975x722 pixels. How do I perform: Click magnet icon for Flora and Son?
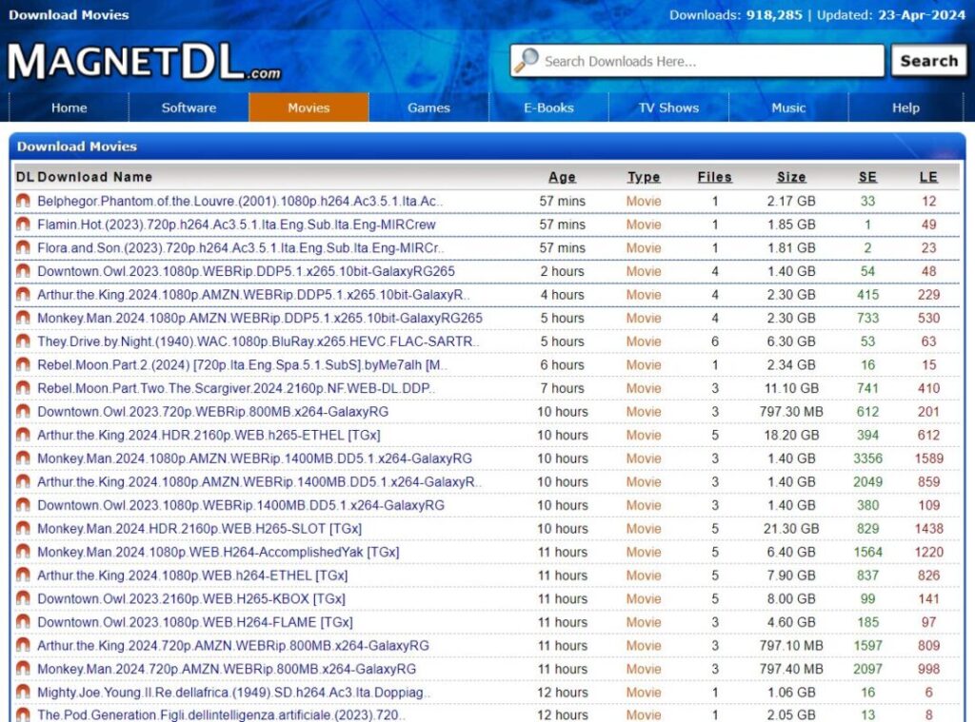click(x=23, y=248)
